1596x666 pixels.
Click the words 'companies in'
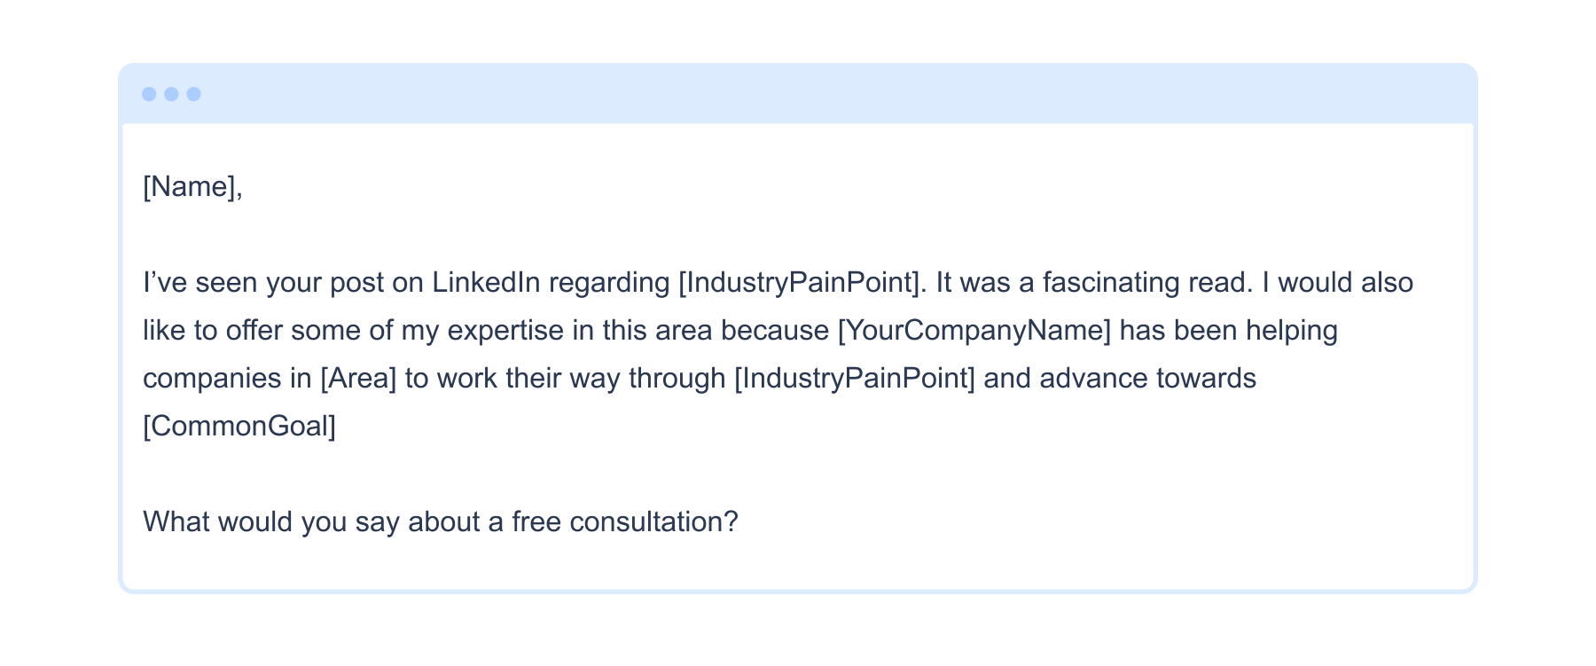(226, 379)
